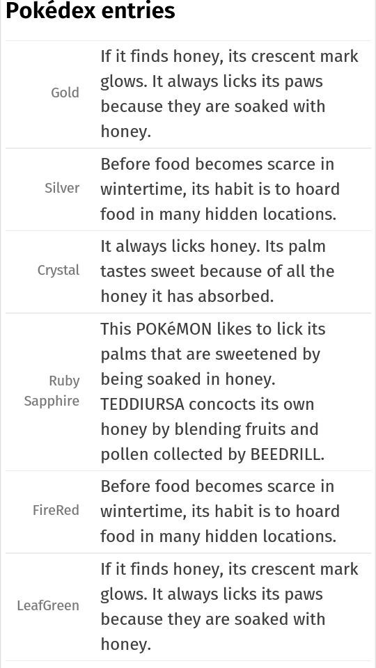Click 'honey it has absorbed' text
Screen dimensions: 376x668
click(187, 296)
